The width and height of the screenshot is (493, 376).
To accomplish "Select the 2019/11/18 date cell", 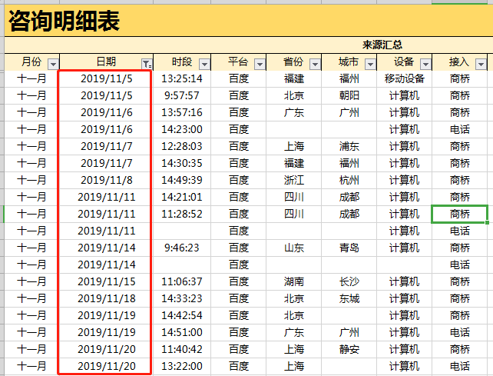I will tap(106, 298).
